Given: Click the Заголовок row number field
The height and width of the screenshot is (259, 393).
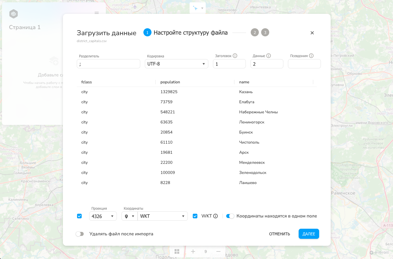Looking at the screenshot, I should [229, 64].
